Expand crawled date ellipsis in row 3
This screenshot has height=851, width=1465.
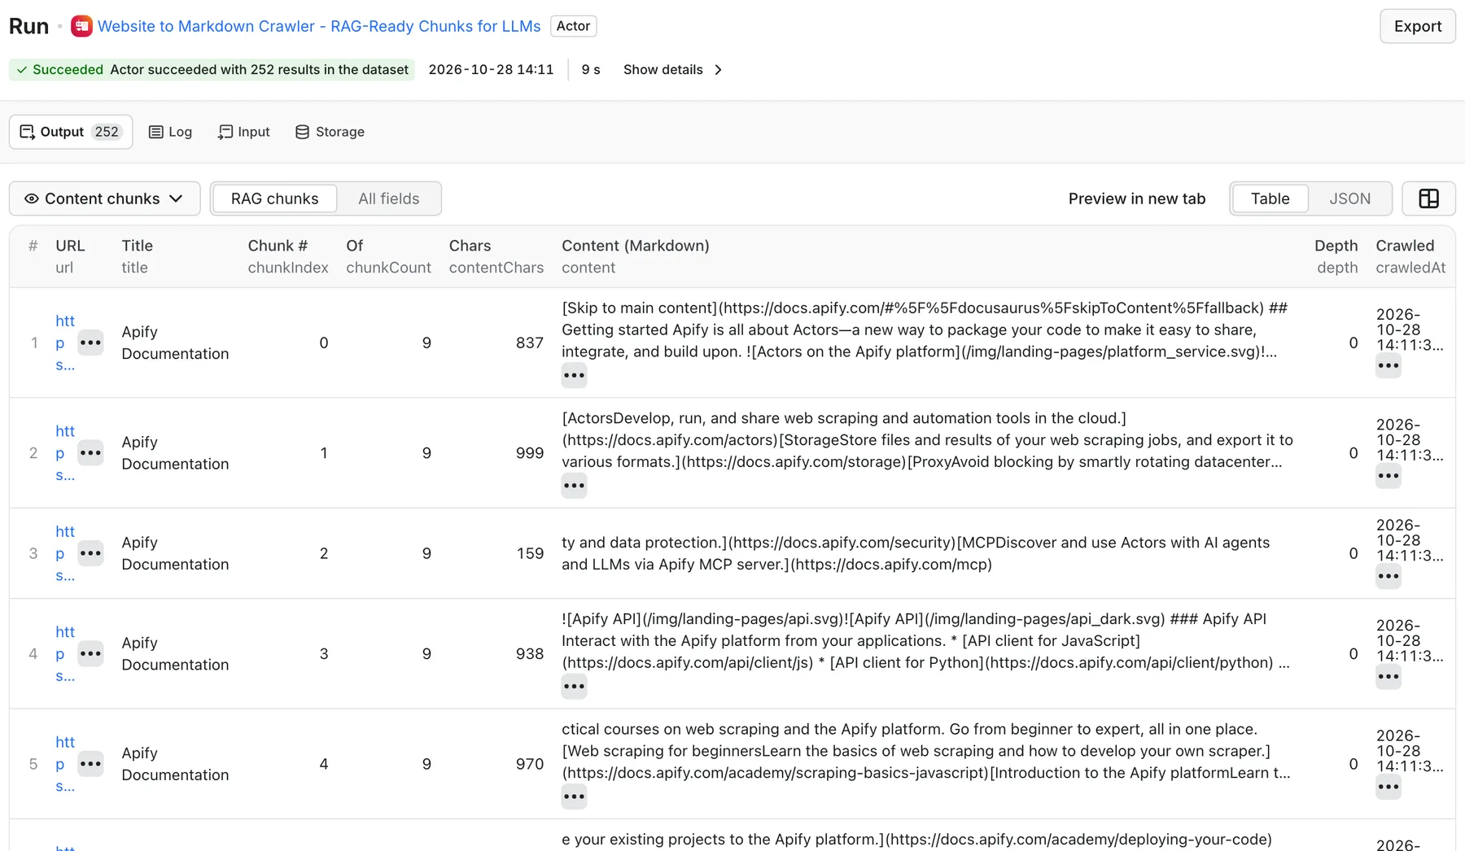[1388, 577]
